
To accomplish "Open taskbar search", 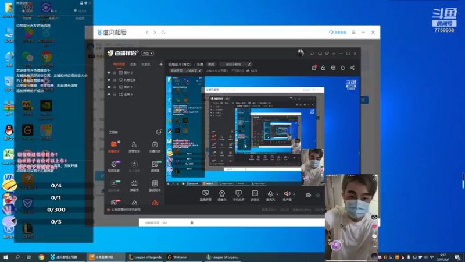I will pos(17,257).
